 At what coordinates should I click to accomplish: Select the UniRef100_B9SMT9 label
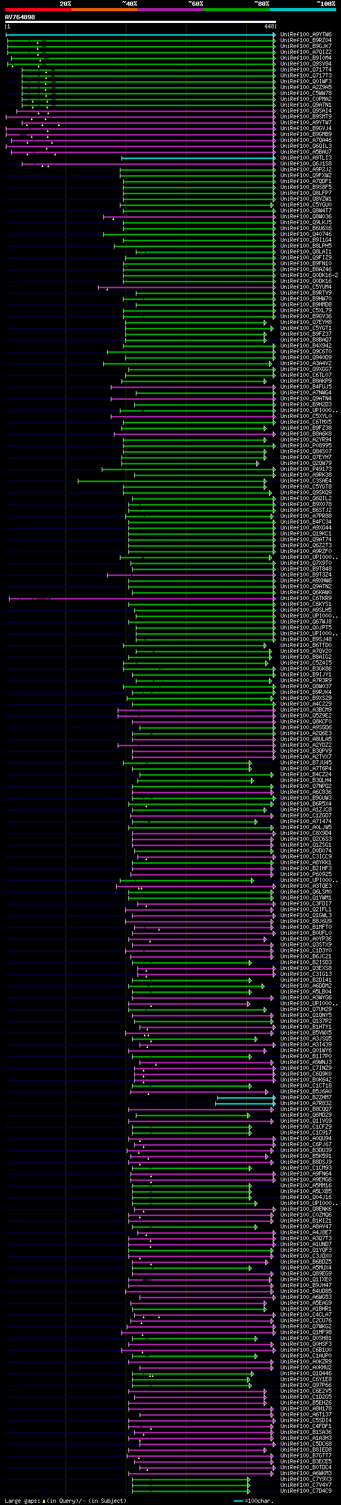[x=306, y=117]
